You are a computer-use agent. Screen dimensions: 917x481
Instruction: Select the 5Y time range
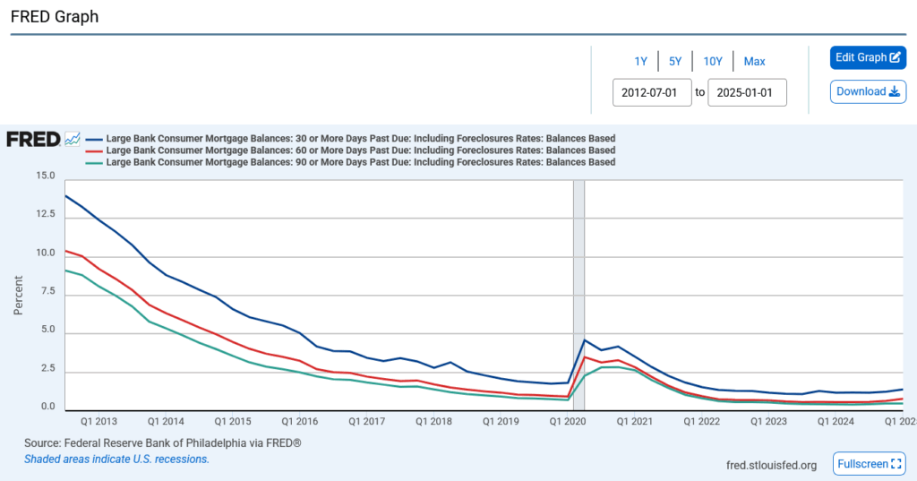[675, 61]
